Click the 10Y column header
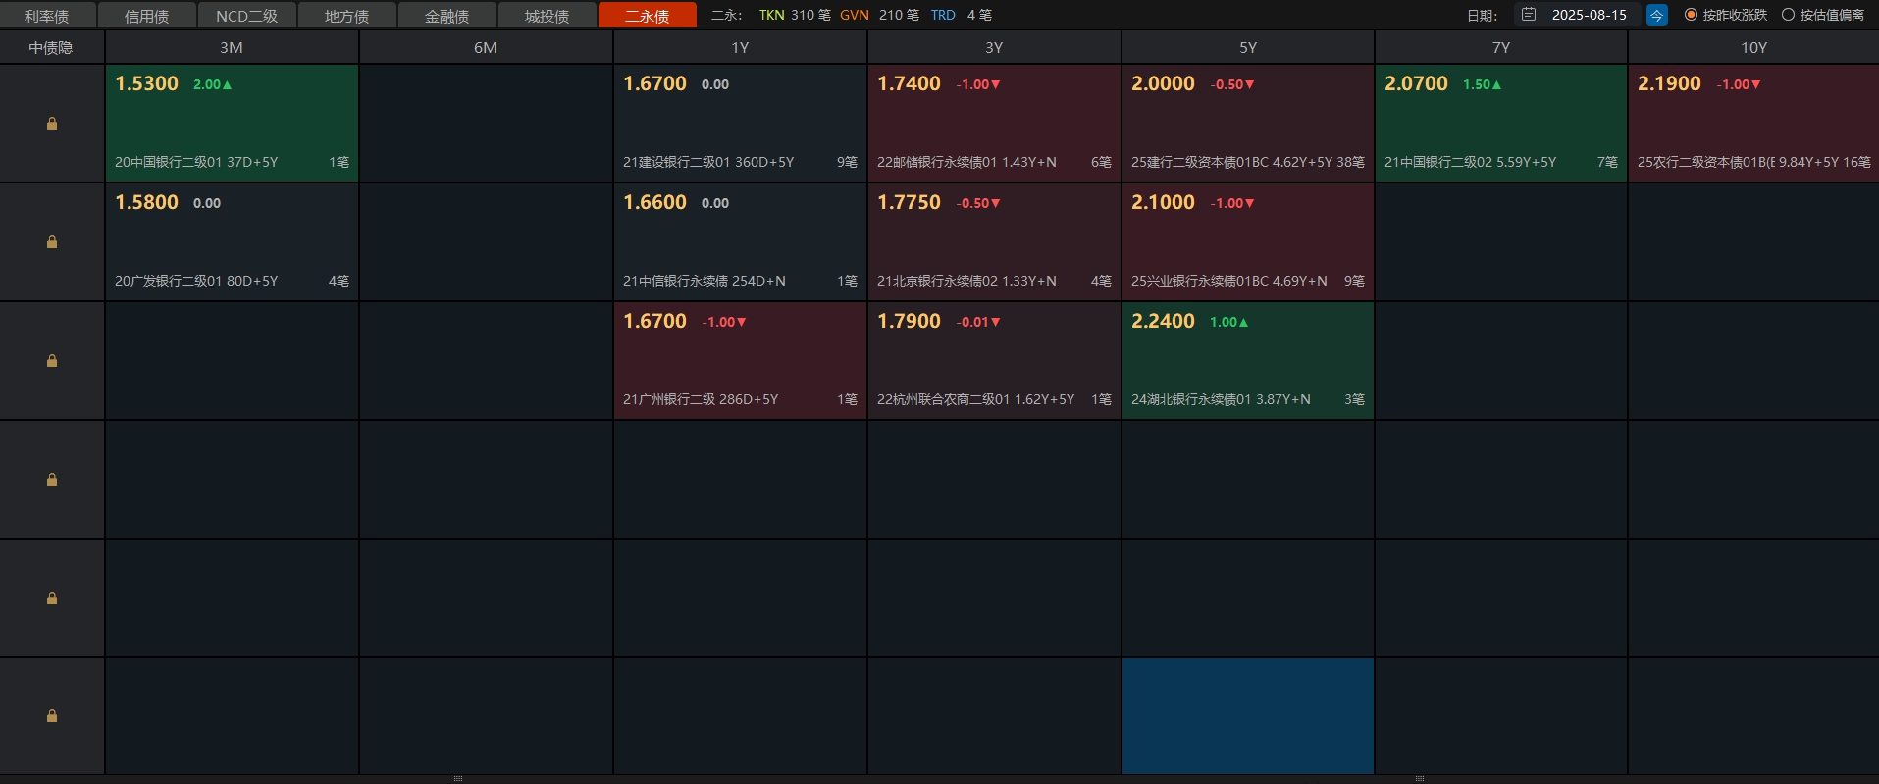1879x784 pixels. tap(1753, 47)
